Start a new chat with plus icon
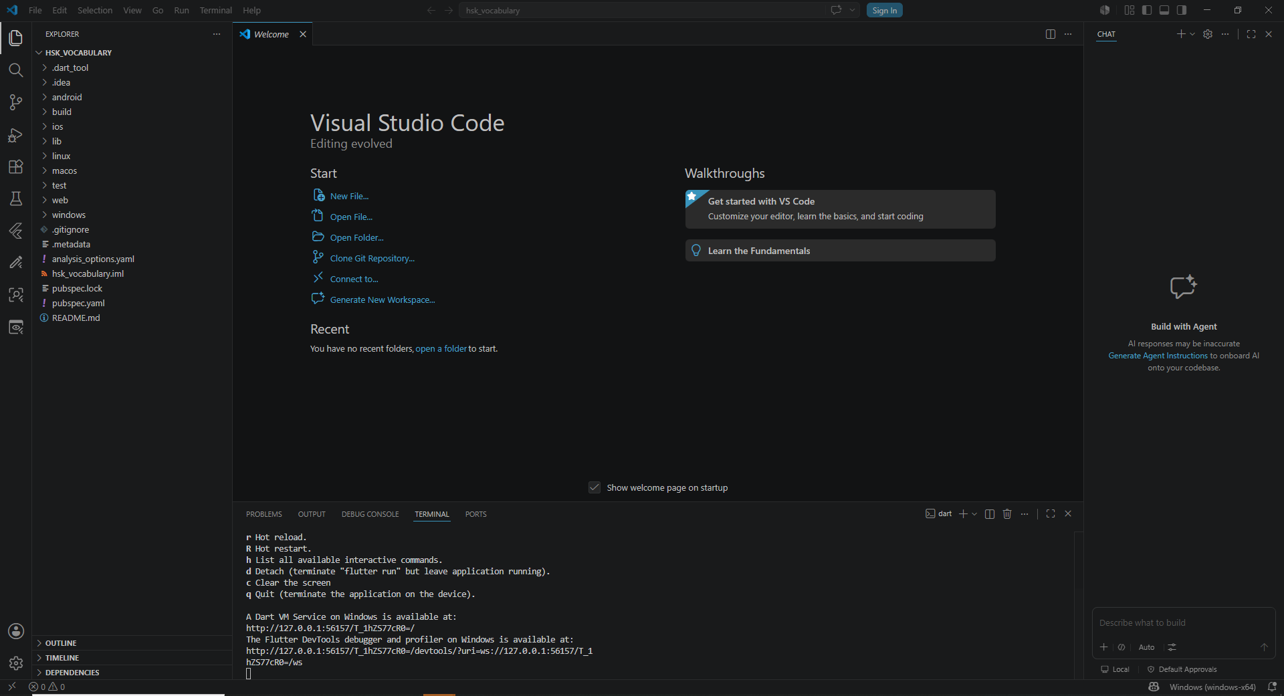 click(1181, 34)
